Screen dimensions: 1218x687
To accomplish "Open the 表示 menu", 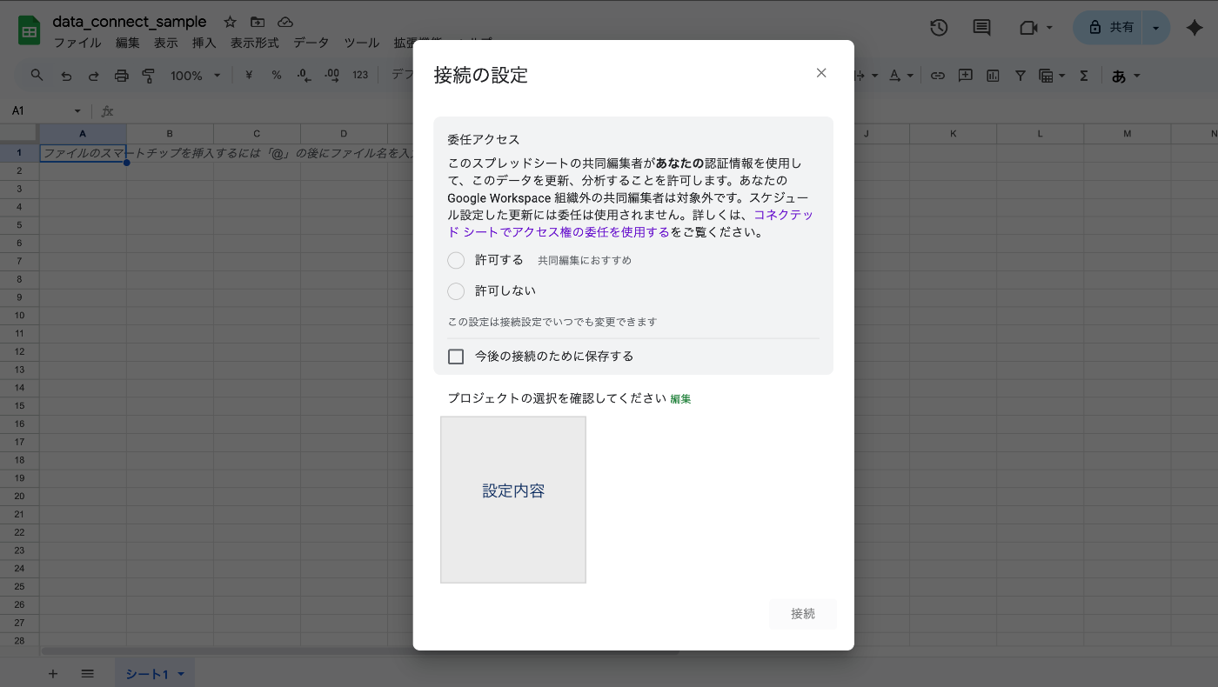I will 165,43.
